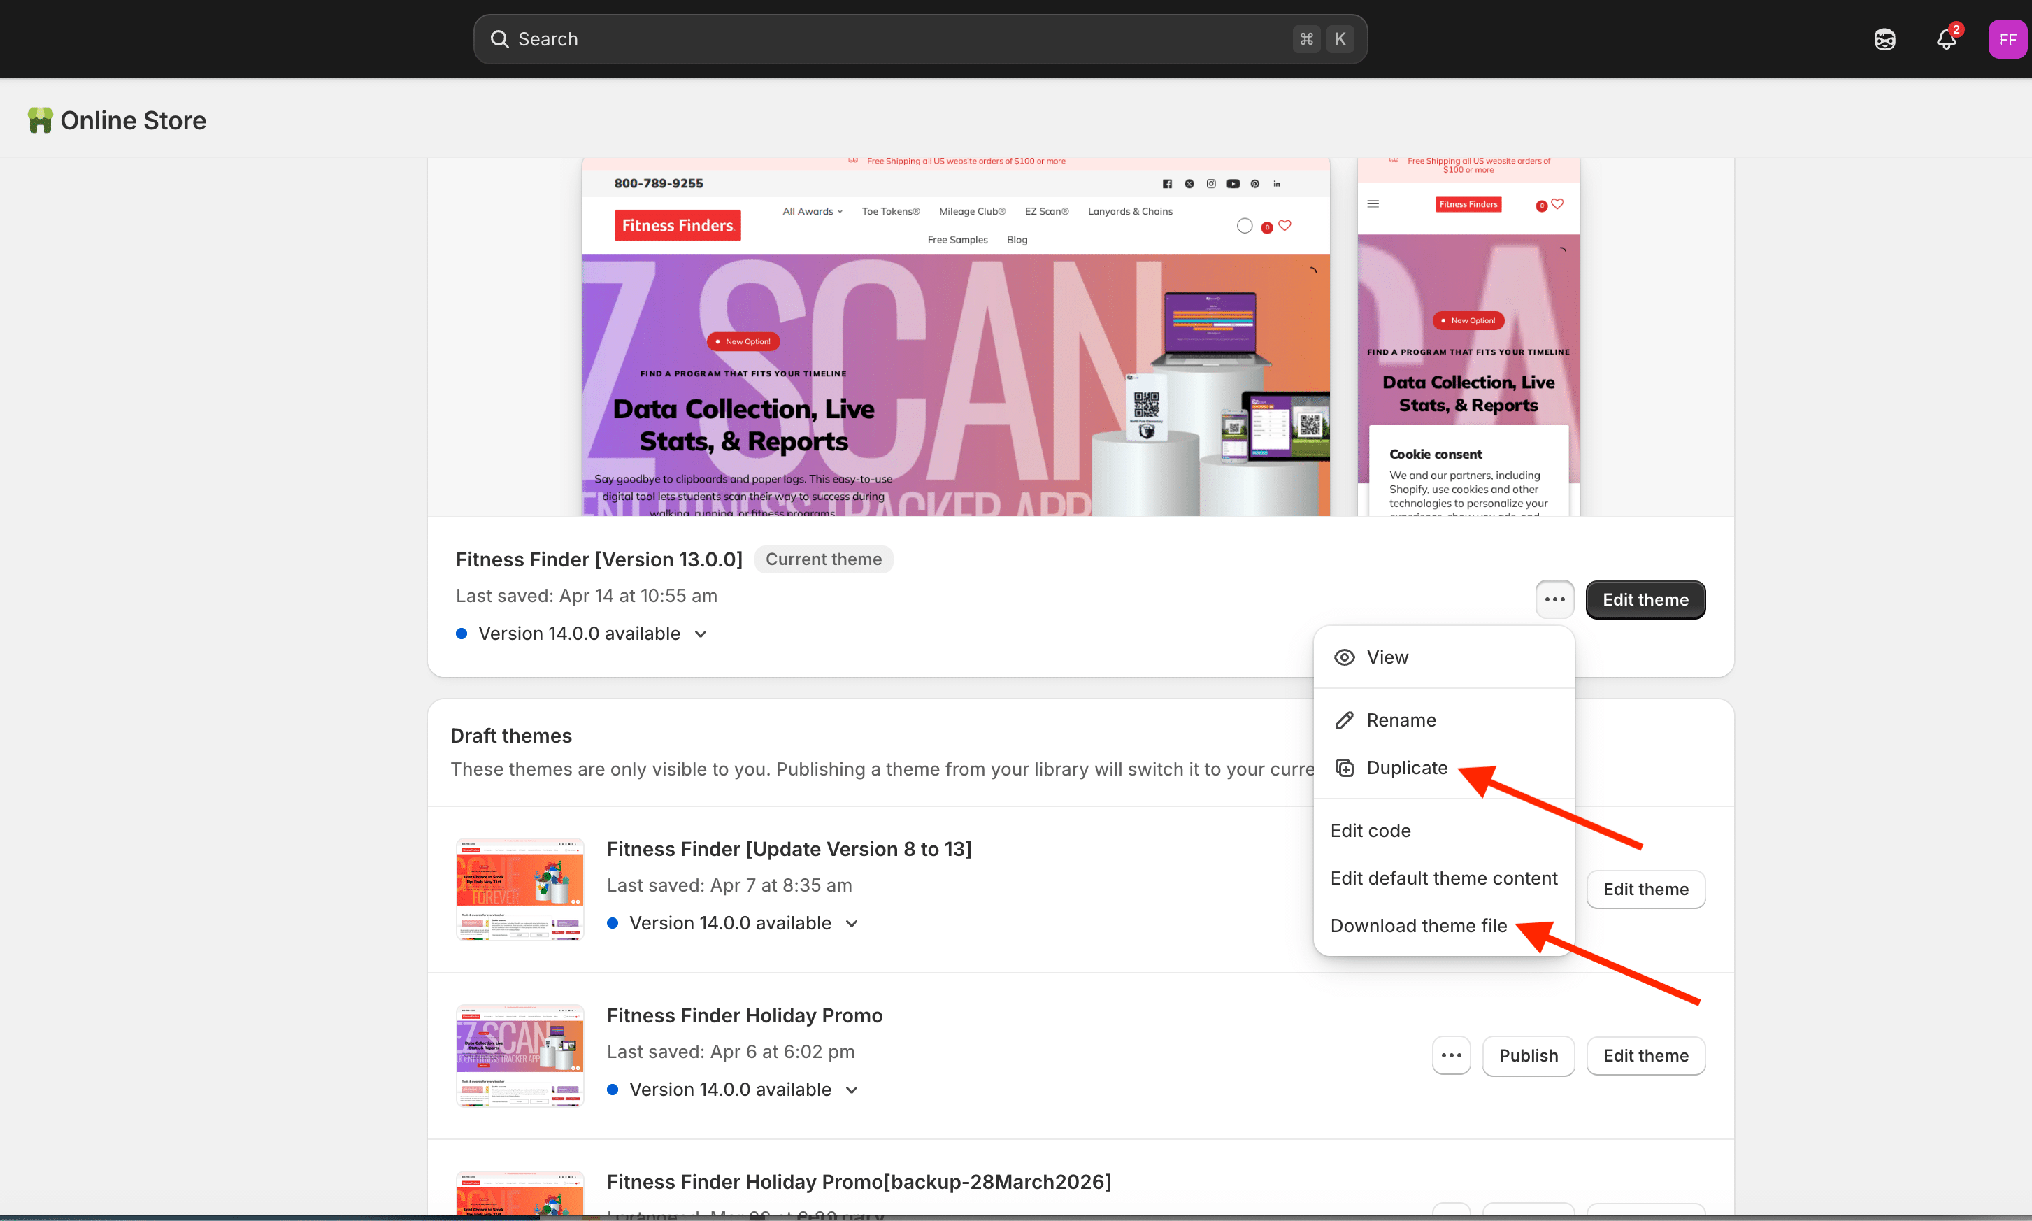This screenshot has height=1221, width=2032.
Task: Publish the Fitness Finder Holiday Promo theme
Action: [1528, 1056]
